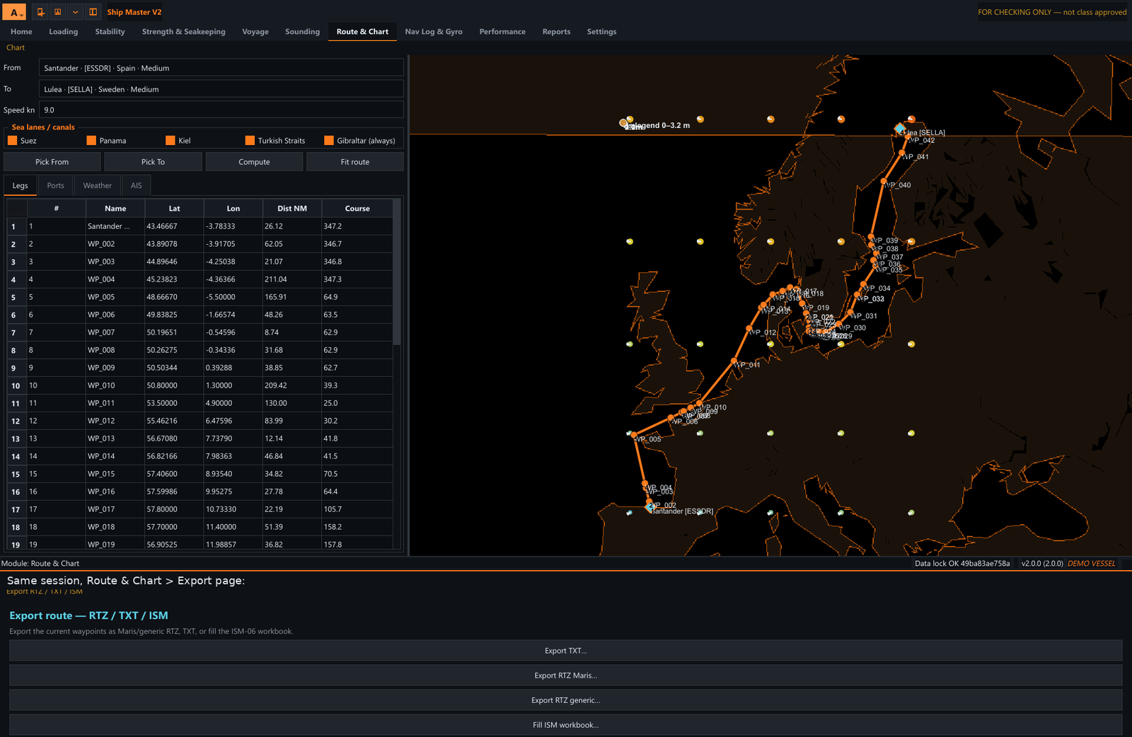
Task: Select the WP_015 name cell
Action: [x=115, y=474]
